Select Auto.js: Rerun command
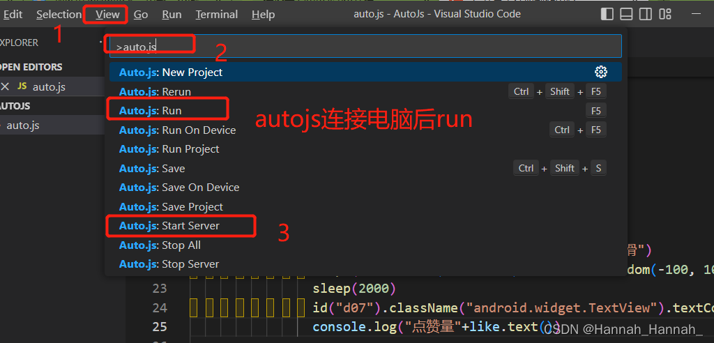 pos(365,91)
